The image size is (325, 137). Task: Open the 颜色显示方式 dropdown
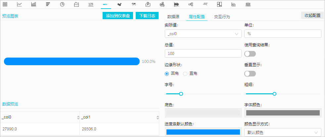tap(283, 132)
